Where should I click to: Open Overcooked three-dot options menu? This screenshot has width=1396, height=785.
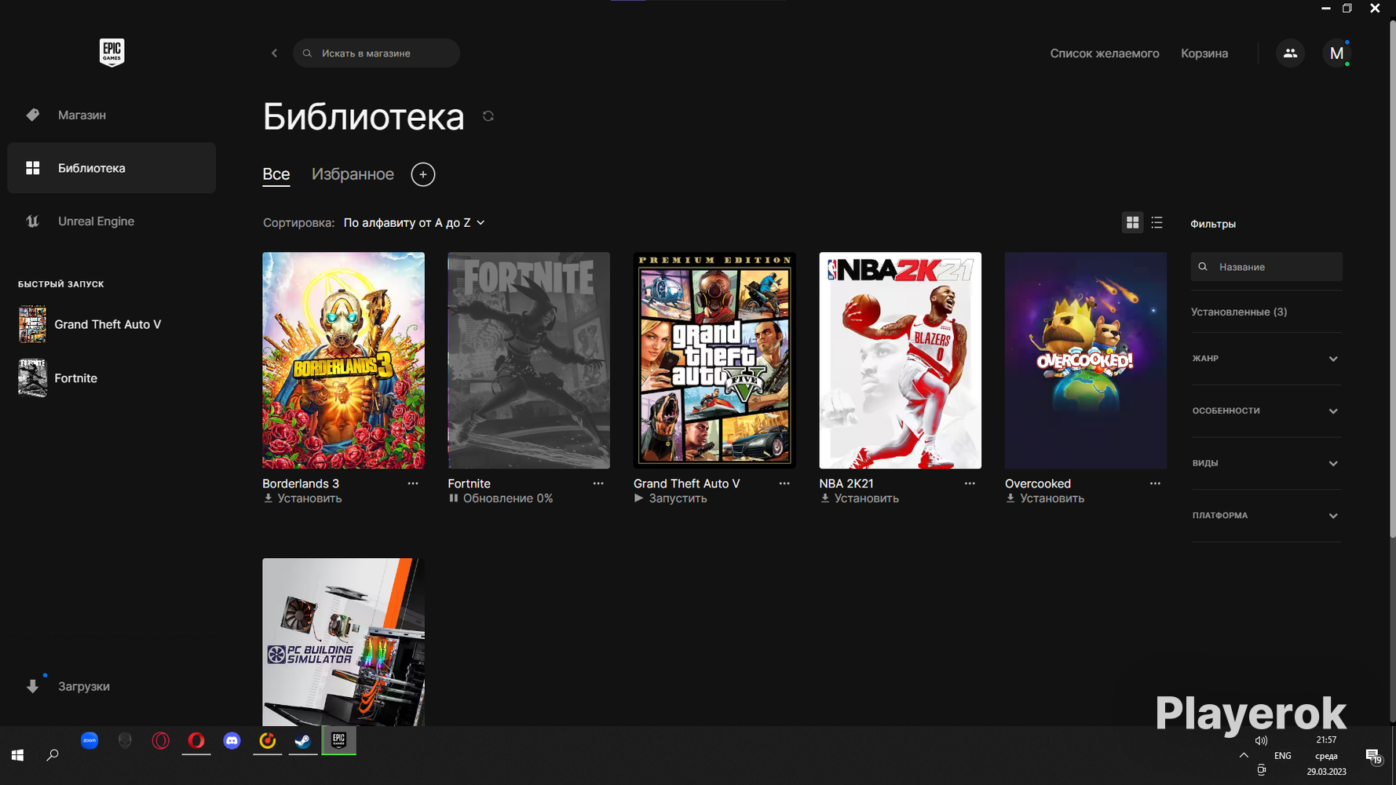point(1155,484)
